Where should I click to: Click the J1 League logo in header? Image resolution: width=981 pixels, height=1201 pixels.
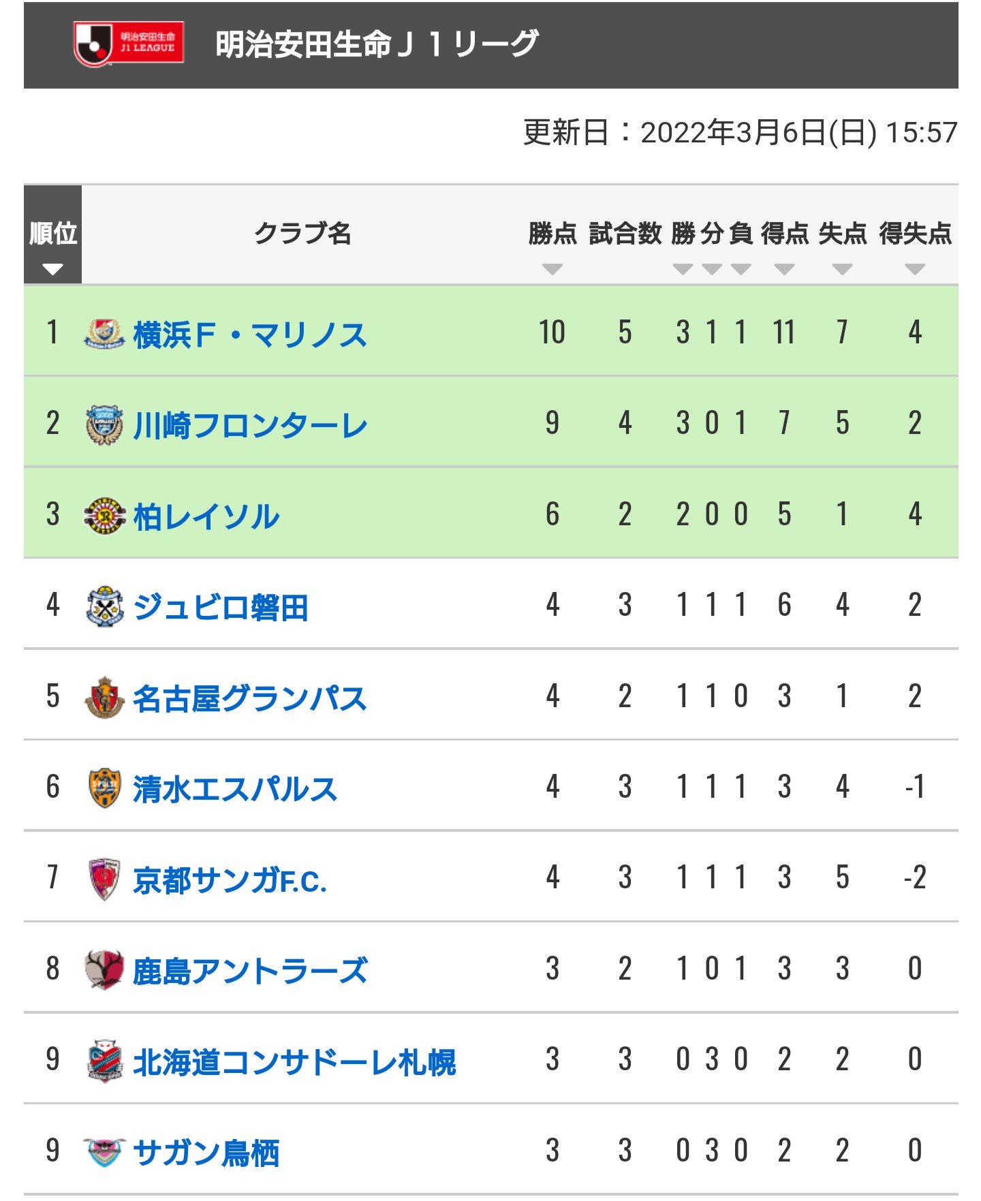coord(128,44)
